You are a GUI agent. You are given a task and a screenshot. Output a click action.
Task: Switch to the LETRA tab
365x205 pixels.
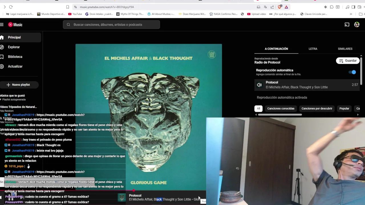[313, 49]
